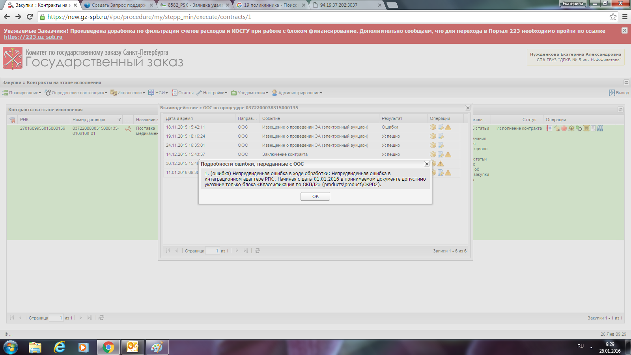Click the page number field in the OOC window
This screenshot has height=355, width=631.
pos(213,251)
